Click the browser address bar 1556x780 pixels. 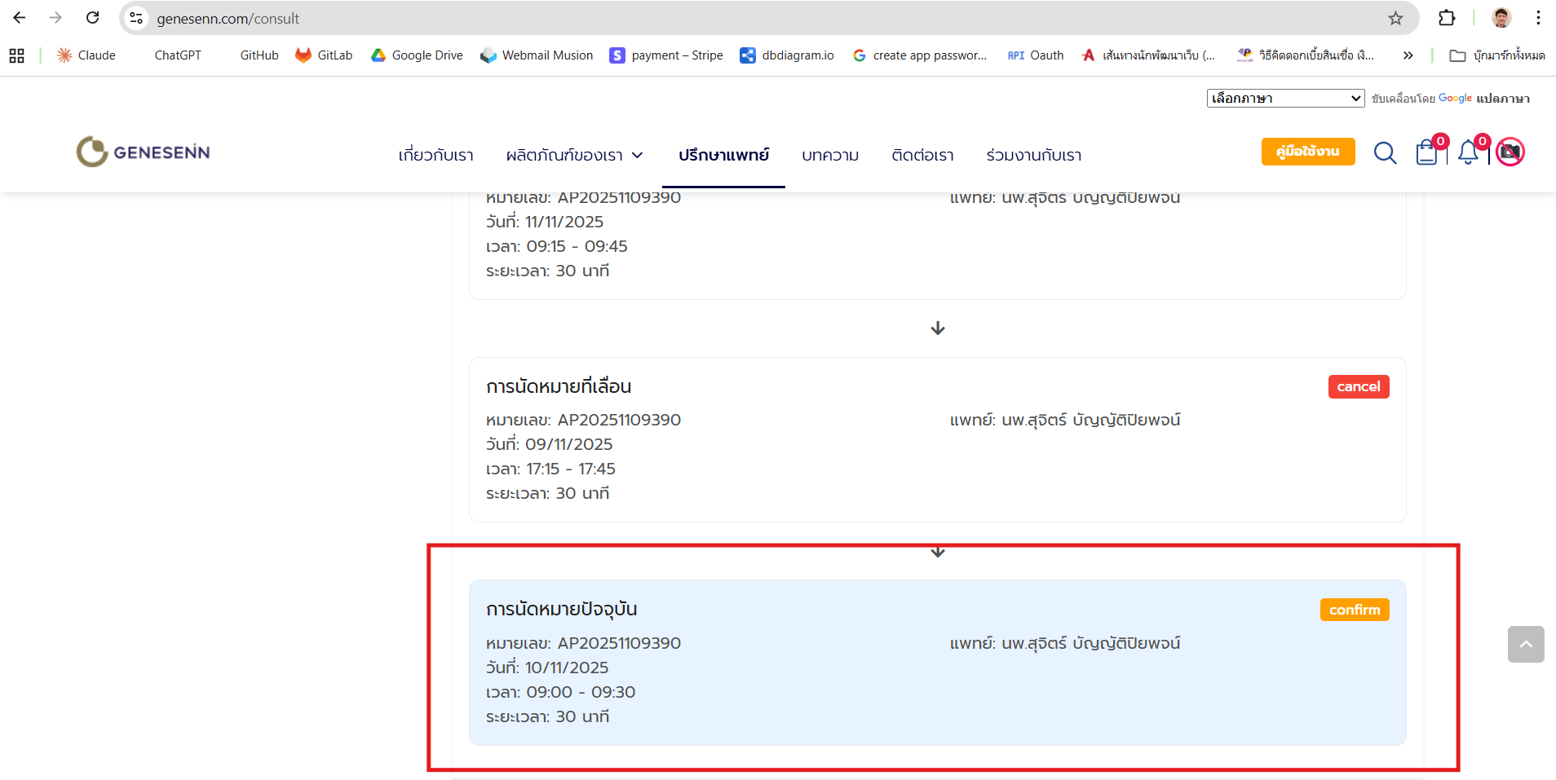click(734, 18)
